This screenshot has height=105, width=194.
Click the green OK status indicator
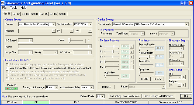(36, 102)
